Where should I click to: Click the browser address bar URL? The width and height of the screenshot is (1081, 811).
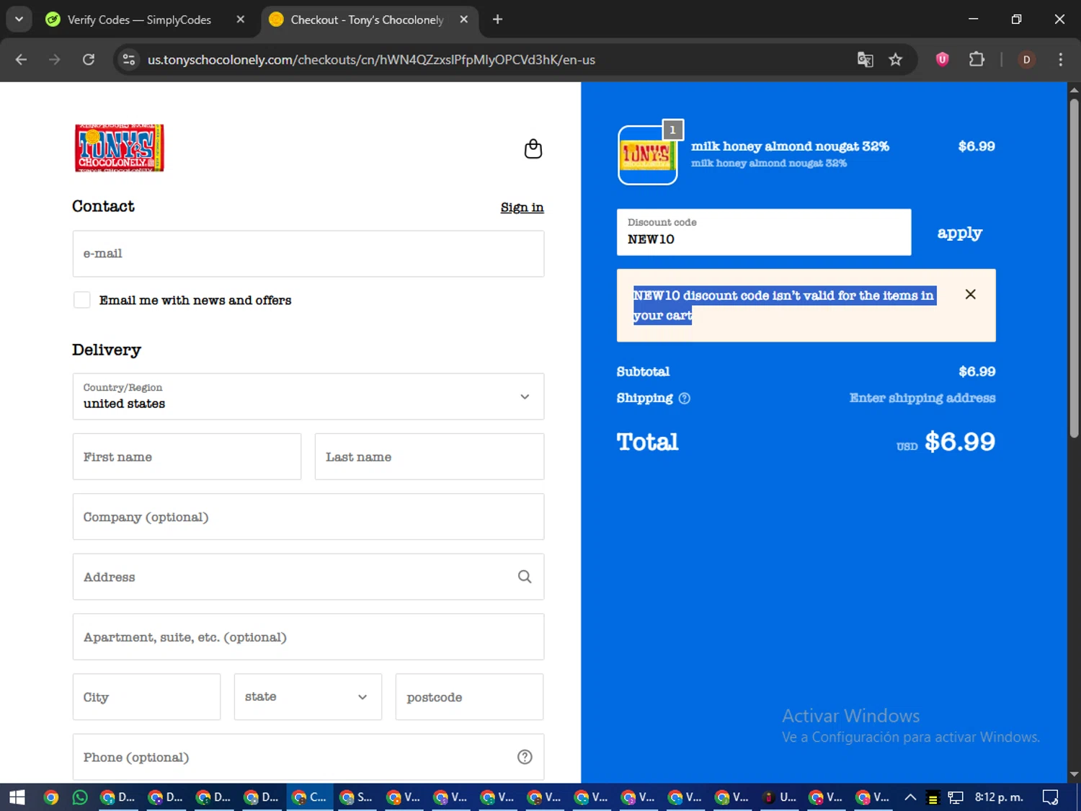pos(371,60)
